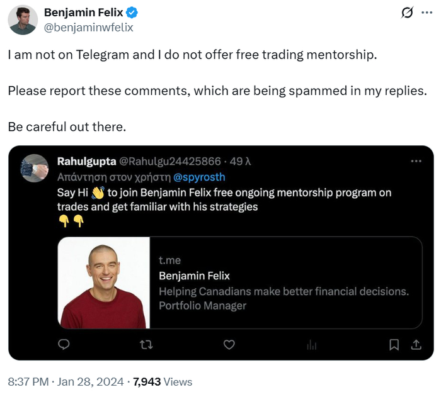Open the t.me link preview card
441x397 pixels.
pyautogui.click(x=285, y=282)
